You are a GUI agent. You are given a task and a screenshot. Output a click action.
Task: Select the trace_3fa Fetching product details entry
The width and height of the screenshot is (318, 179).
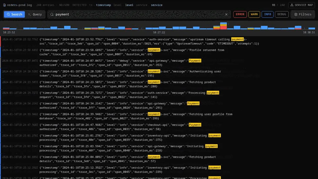159,84
